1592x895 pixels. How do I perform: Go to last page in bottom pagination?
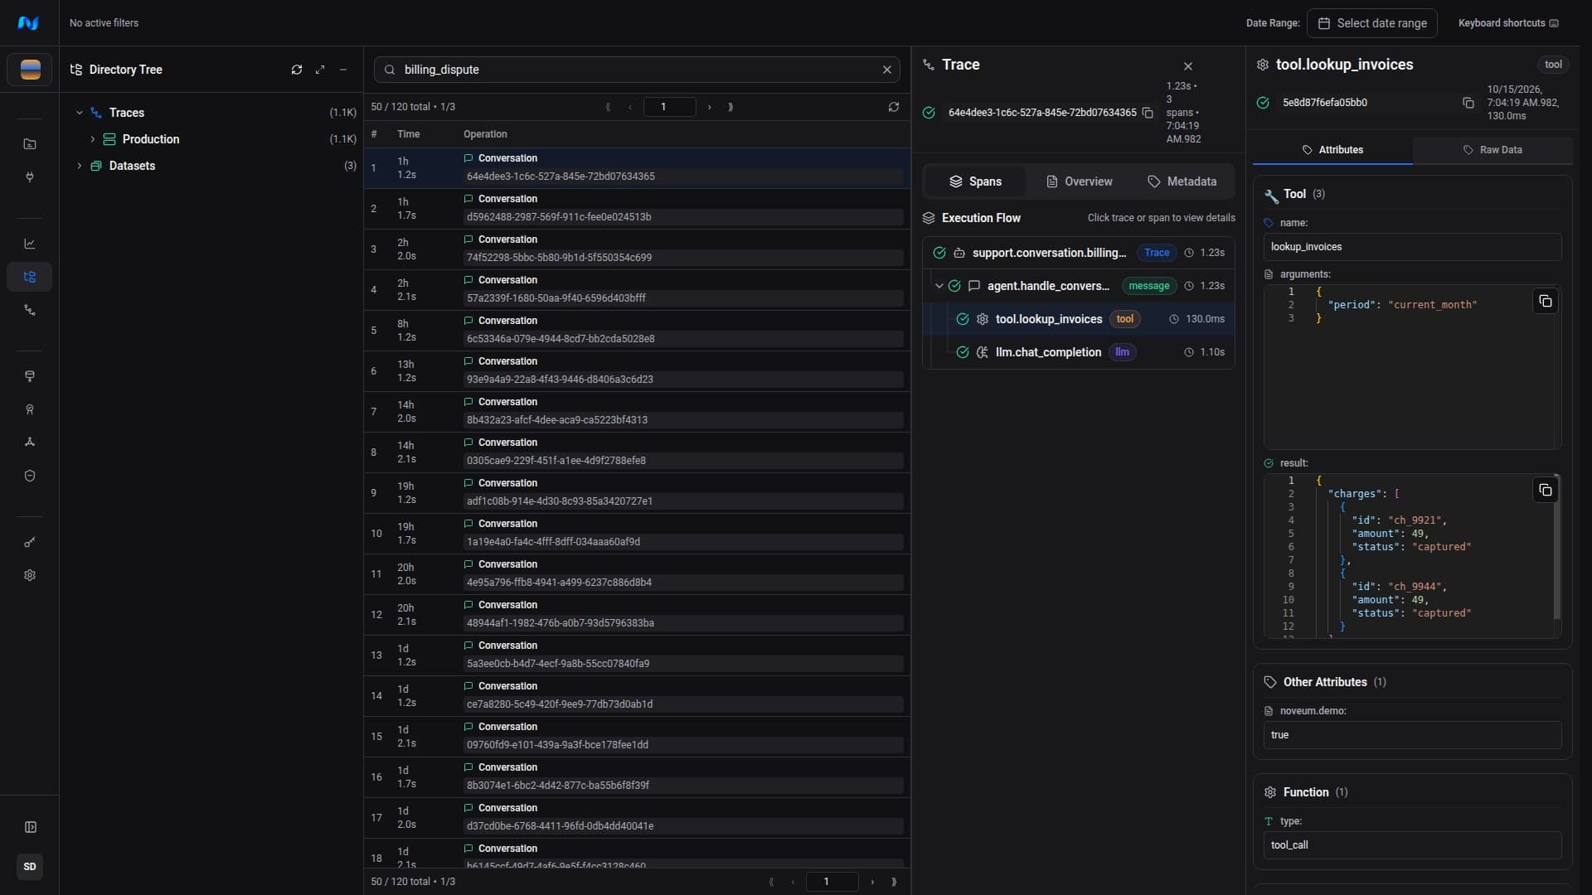tap(894, 882)
